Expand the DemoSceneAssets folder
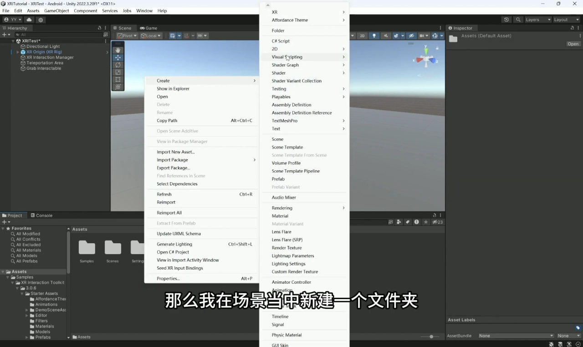Screen dimensions: 583x347 coord(27,310)
